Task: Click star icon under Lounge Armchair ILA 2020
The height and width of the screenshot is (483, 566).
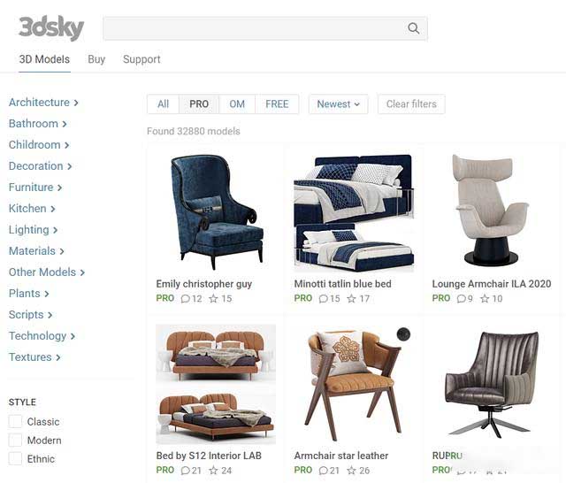Action: (485, 298)
